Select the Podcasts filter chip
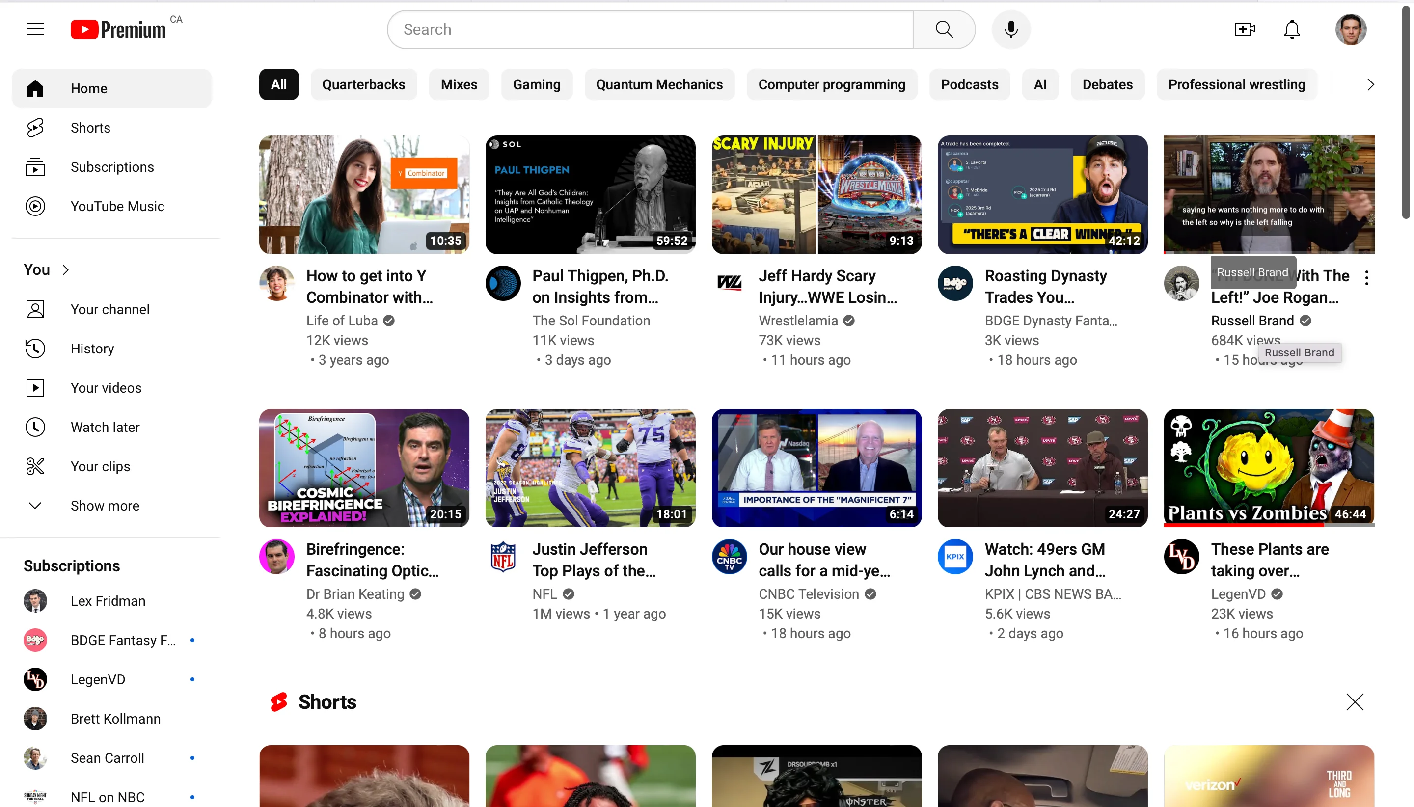This screenshot has height=807, width=1414. point(969,85)
